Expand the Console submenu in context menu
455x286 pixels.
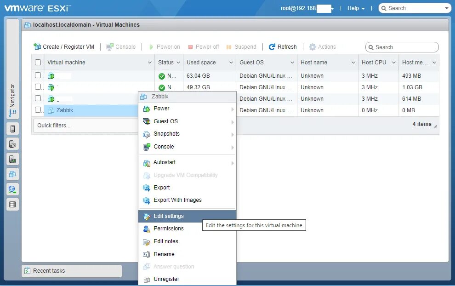click(x=188, y=147)
